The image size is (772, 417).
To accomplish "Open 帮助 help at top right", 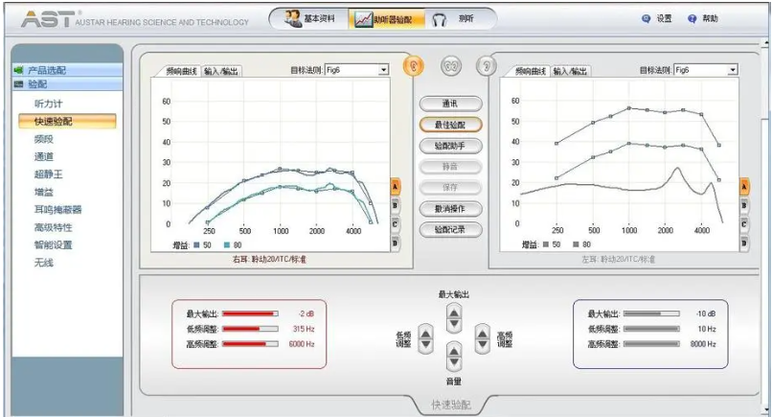I will (x=703, y=19).
